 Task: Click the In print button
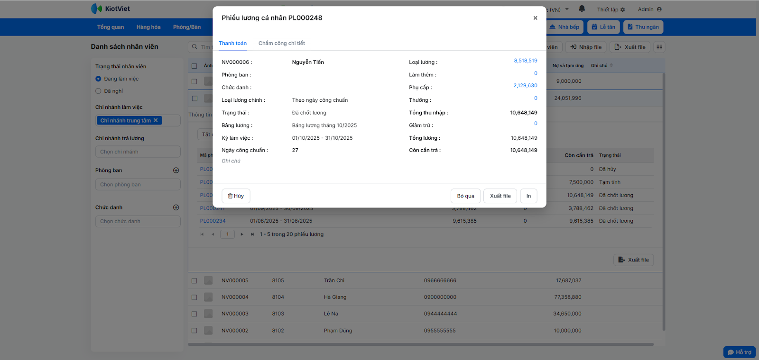528,196
